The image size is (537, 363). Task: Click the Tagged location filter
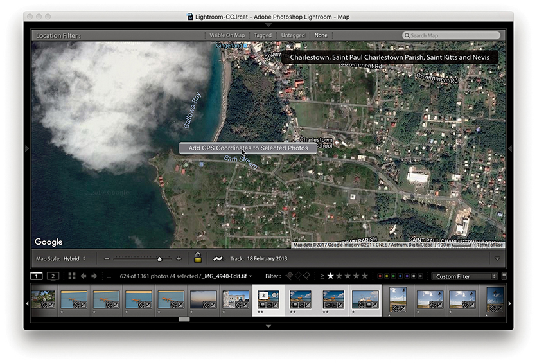pos(263,35)
